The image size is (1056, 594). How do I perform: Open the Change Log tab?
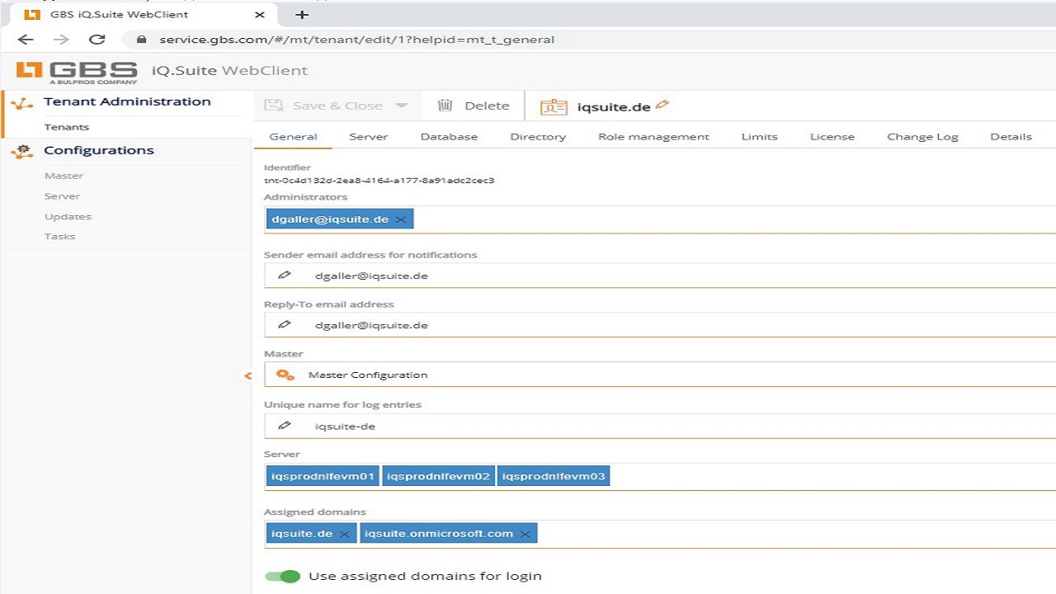click(922, 137)
